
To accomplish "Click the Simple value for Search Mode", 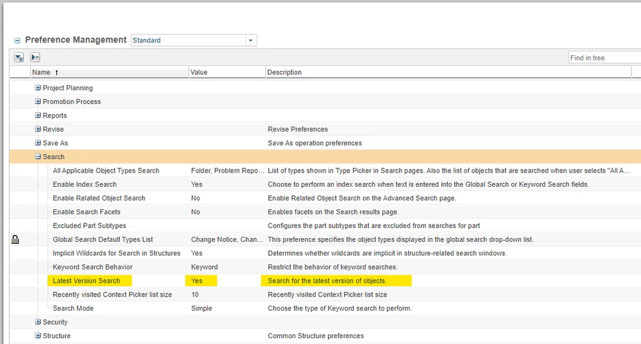I will pyautogui.click(x=201, y=309).
